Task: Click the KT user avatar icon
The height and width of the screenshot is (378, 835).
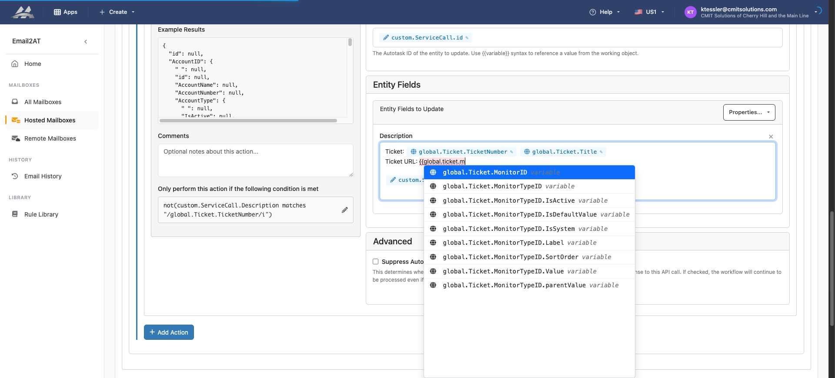Action: click(690, 12)
